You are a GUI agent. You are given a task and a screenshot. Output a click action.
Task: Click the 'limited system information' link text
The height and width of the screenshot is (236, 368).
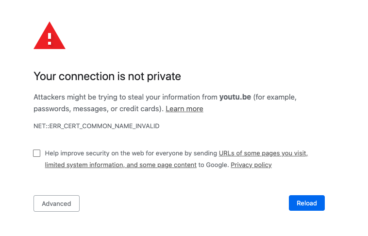pyautogui.click(x=84, y=165)
